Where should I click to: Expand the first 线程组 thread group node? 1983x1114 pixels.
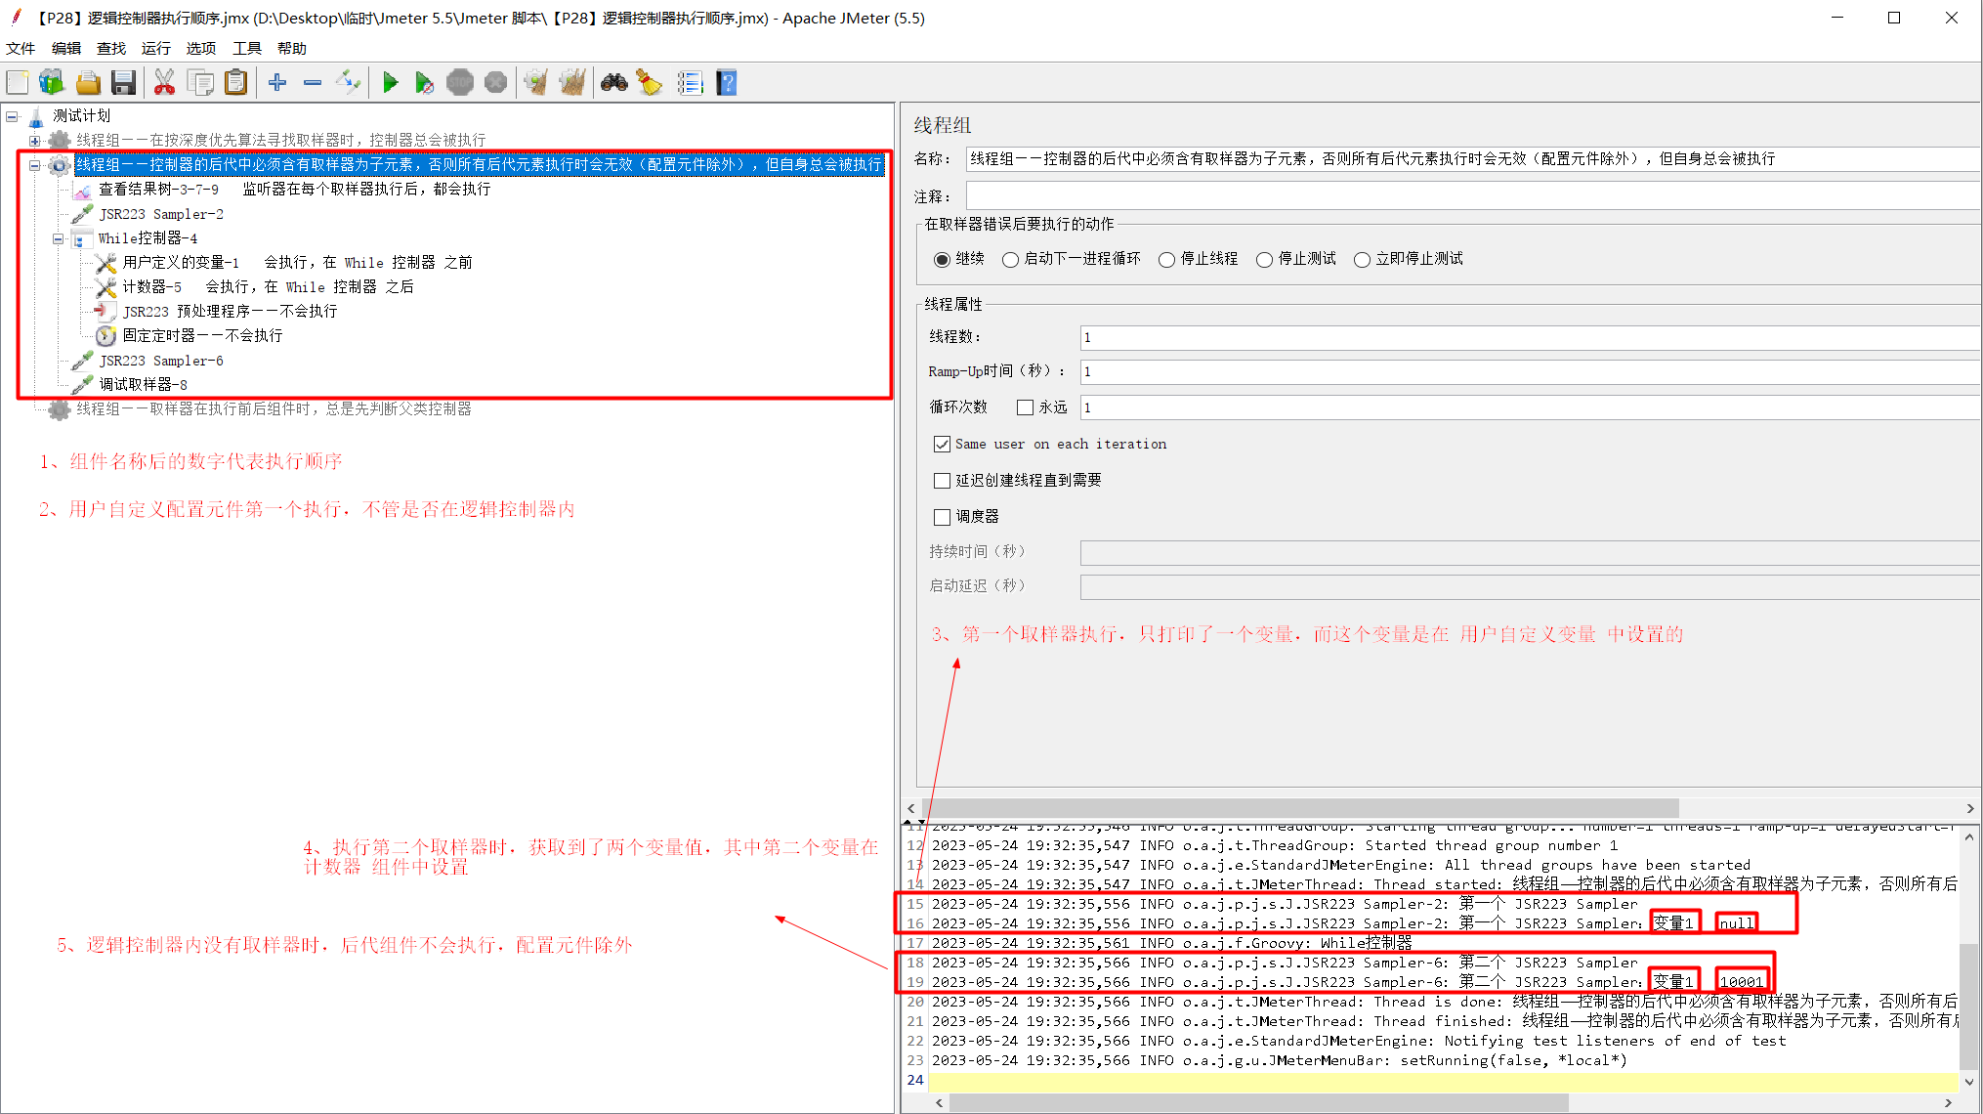click(x=35, y=141)
